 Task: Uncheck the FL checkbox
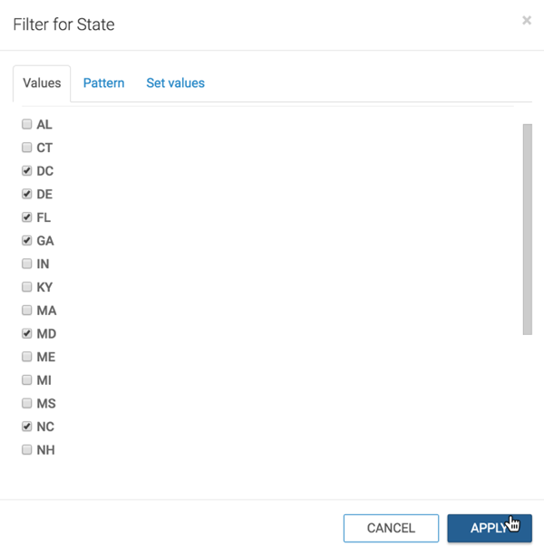click(x=26, y=217)
